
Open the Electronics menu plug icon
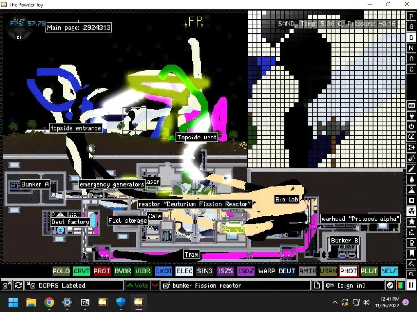(x=411, y=116)
